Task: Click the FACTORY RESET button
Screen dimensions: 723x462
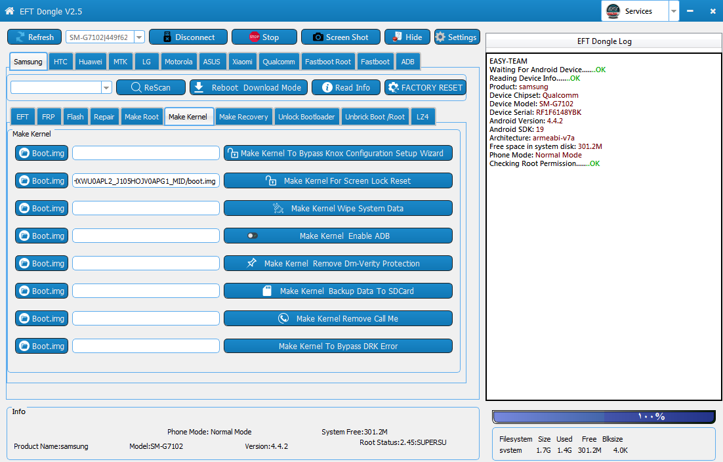Action: 425,87
